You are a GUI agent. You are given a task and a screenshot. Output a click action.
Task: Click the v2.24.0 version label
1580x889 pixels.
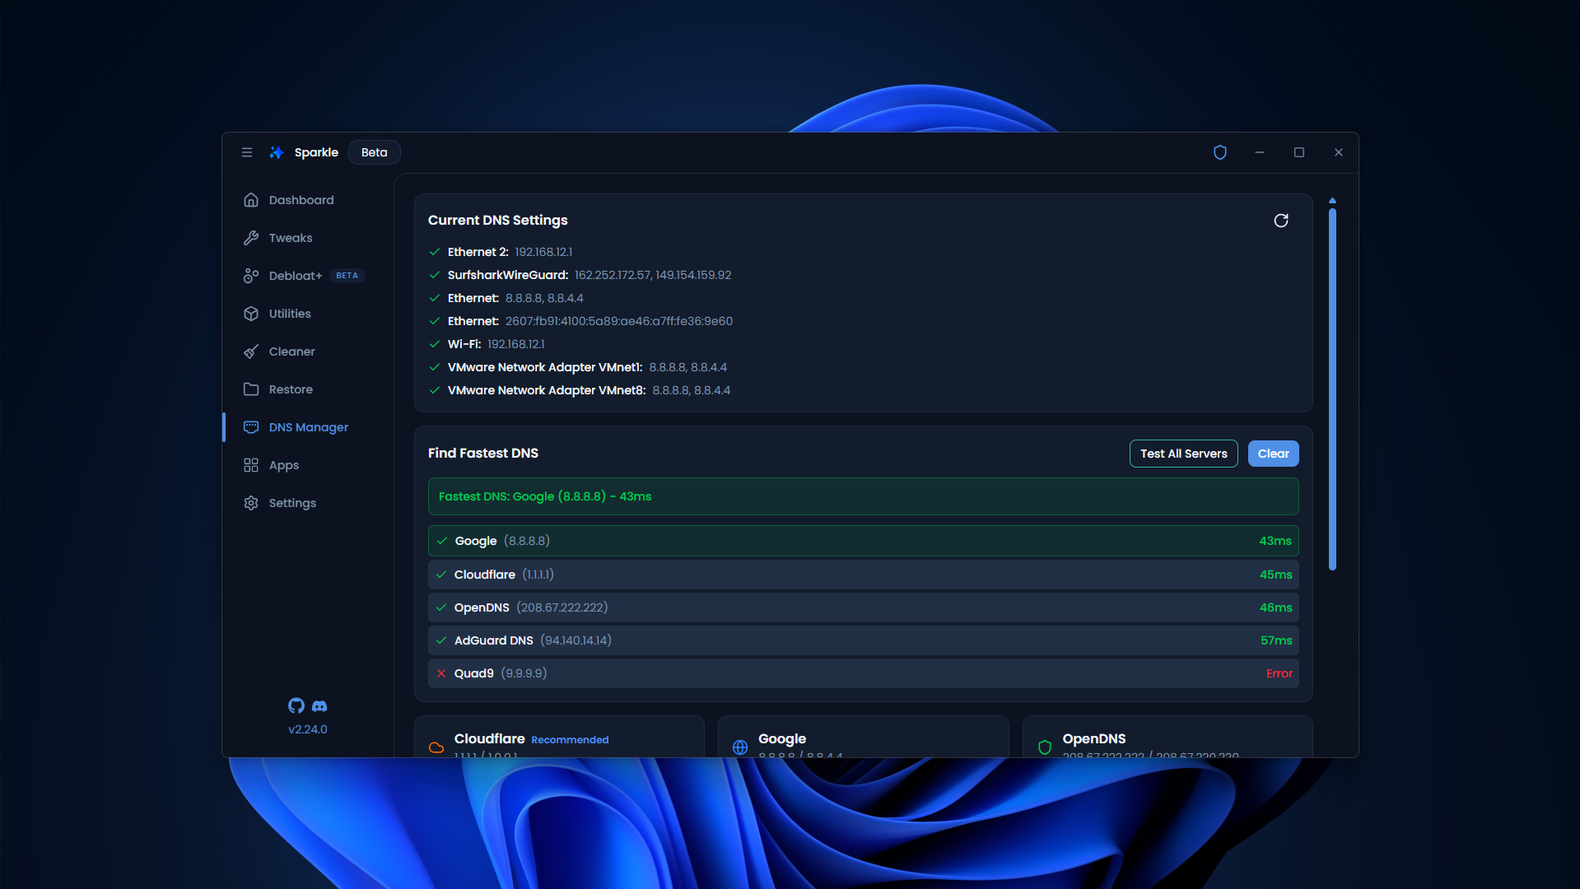[308, 729]
